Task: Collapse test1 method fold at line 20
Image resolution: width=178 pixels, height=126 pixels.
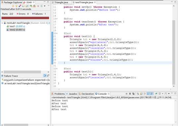Action: point(57,34)
